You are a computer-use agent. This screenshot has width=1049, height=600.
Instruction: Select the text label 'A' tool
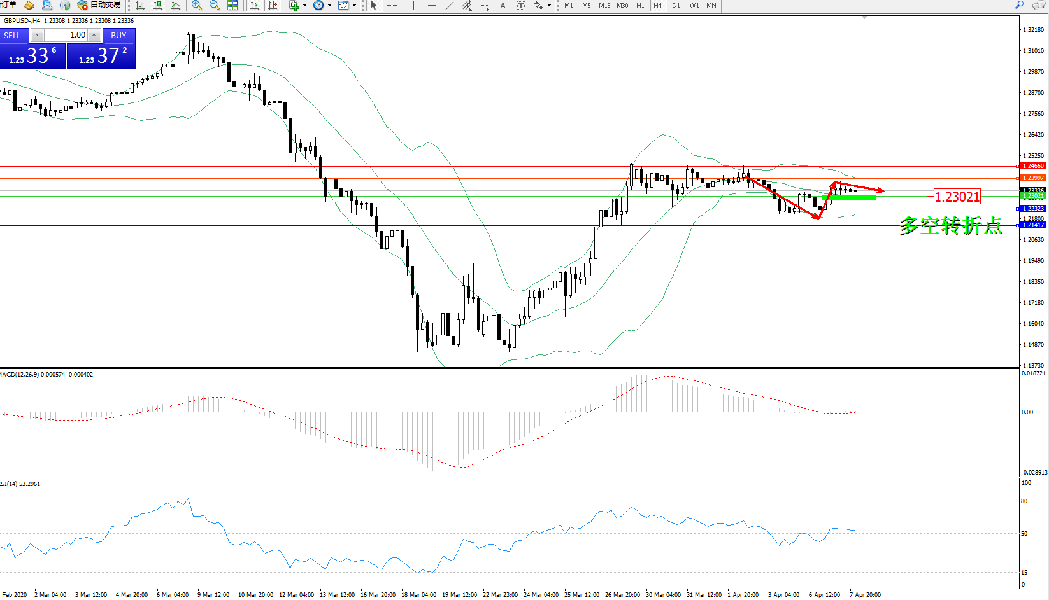pyautogui.click(x=503, y=6)
